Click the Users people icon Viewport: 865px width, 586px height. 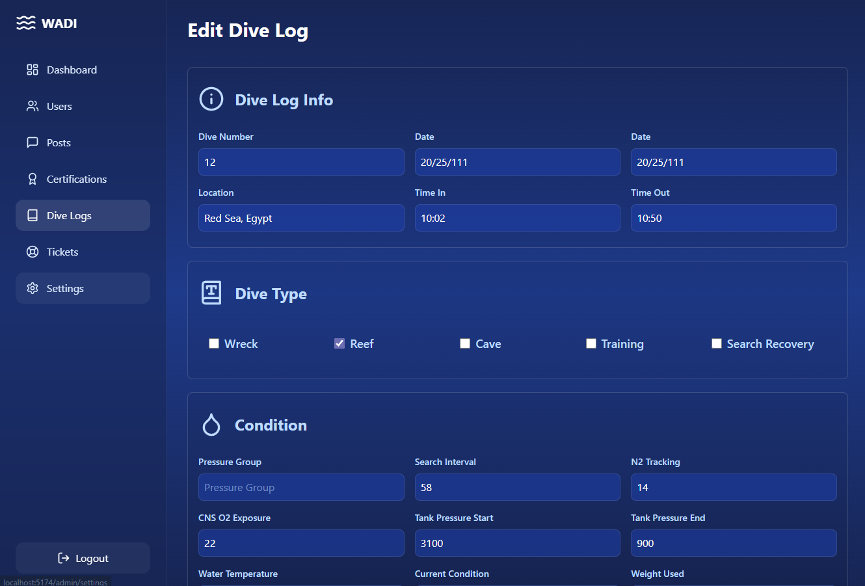click(33, 106)
